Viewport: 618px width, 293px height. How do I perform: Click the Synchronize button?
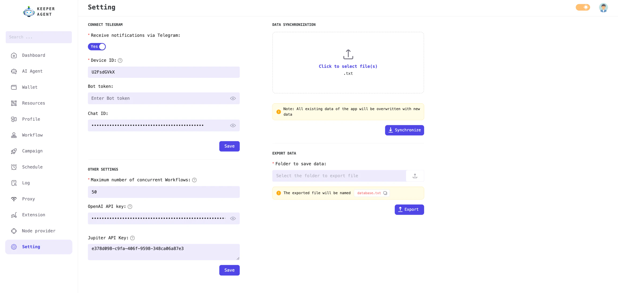[404, 130]
